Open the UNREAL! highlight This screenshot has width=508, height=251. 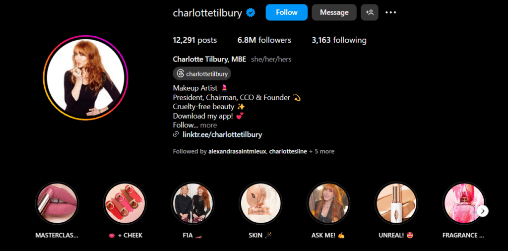click(396, 203)
